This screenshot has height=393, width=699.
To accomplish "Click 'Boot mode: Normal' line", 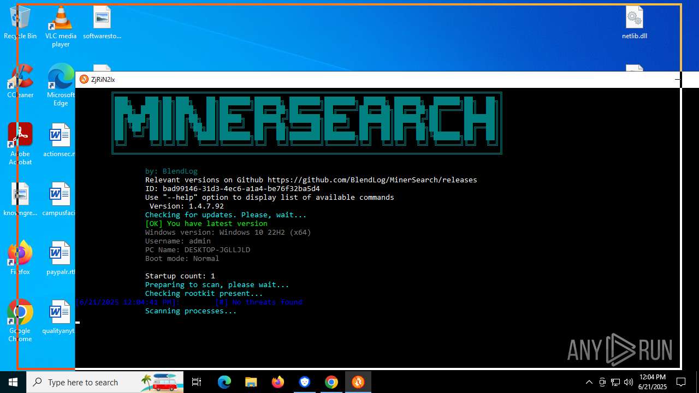I will point(182,258).
